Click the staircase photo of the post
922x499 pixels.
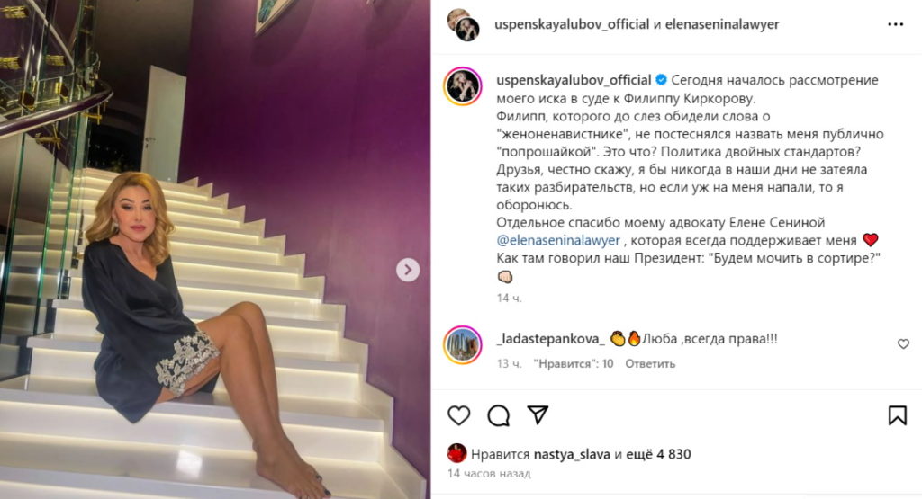(x=215, y=250)
